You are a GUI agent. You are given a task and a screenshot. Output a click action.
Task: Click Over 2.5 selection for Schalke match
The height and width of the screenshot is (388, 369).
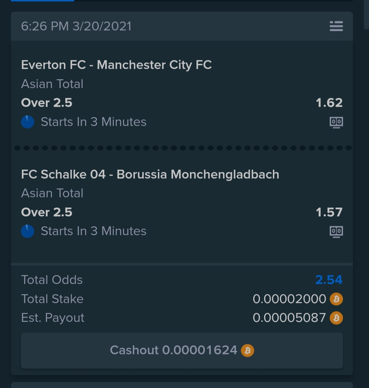point(47,212)
